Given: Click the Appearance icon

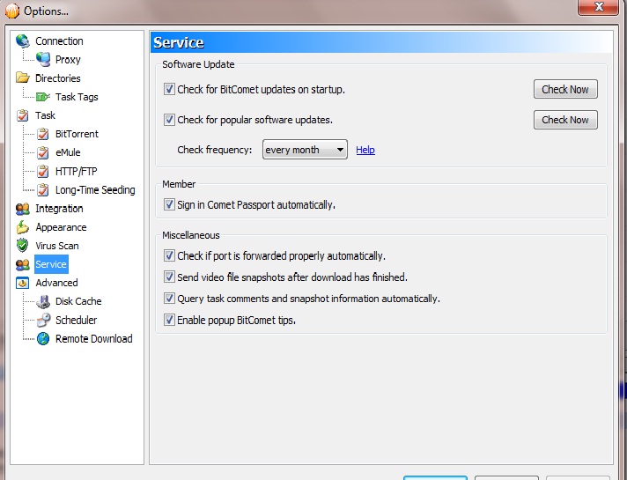Looking at the screenshot, I should tap(23, 227).
